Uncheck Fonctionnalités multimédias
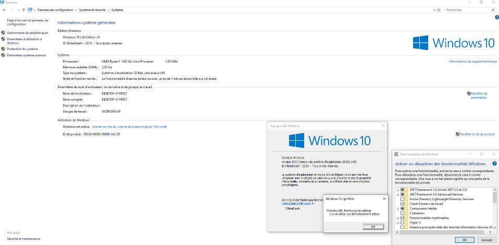Screen dimensions: 499x245 tap(402, 218)
